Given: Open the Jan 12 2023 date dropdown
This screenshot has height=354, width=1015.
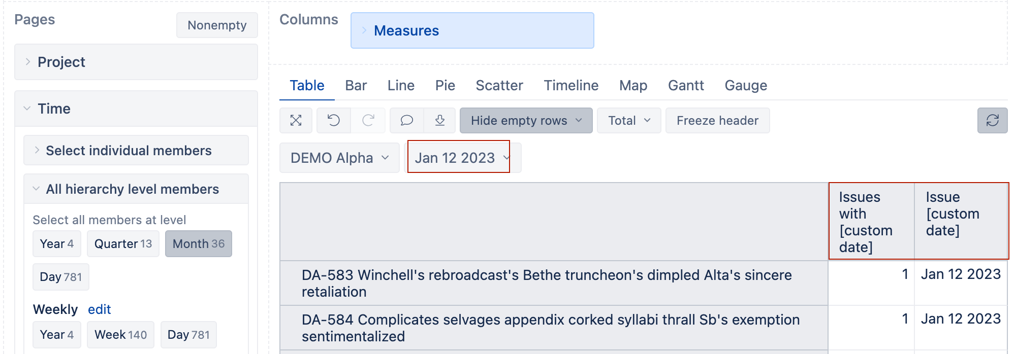Looking at the screenshot, I should pyautogui.click(x=462, y=158).
